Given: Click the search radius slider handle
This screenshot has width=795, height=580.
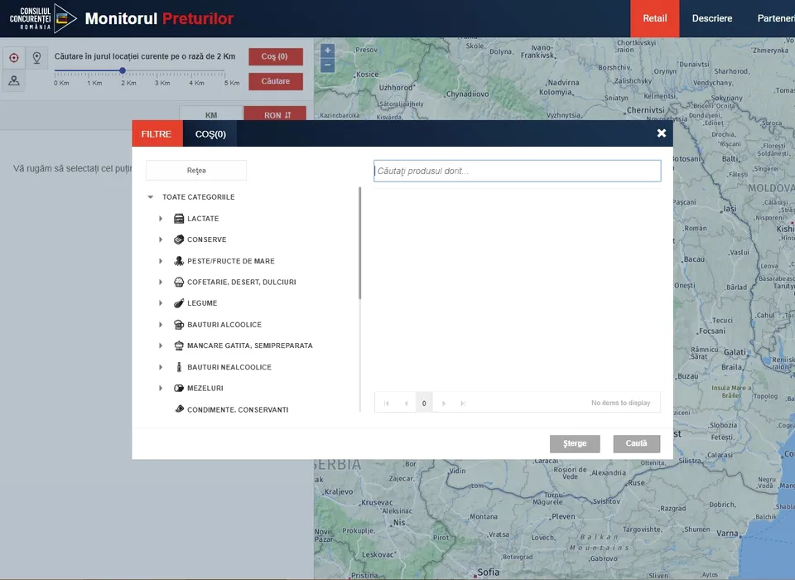Looking at the screenshot, I should pyautogui.click(x=123, y=71).
